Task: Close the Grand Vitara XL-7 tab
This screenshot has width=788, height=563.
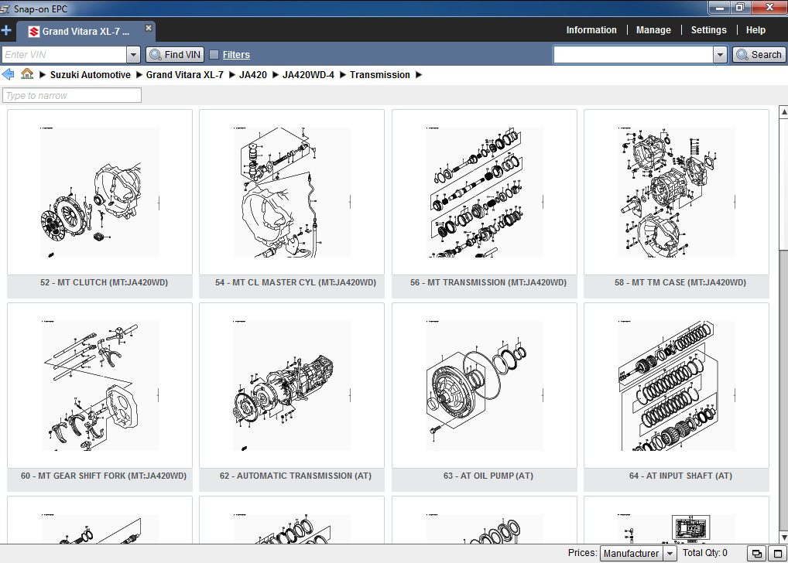Action: [x=149, y=28]
